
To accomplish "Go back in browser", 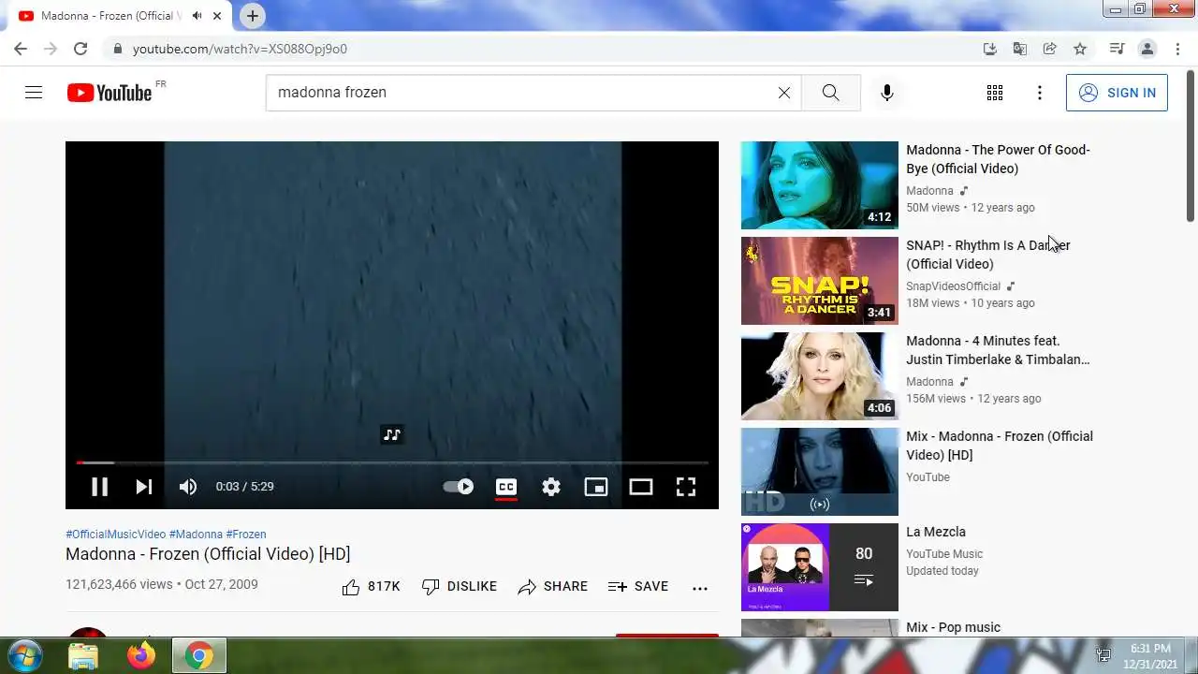I will coord(21,49).
